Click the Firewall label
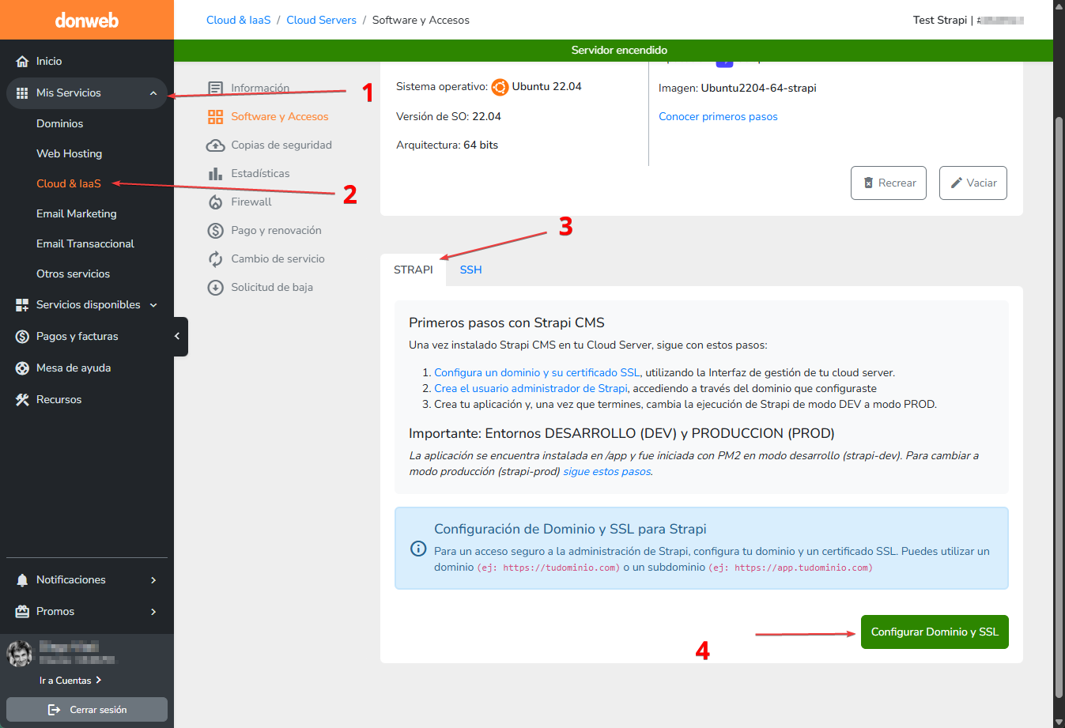This screenshot has height=728, width=1065. 251,202
